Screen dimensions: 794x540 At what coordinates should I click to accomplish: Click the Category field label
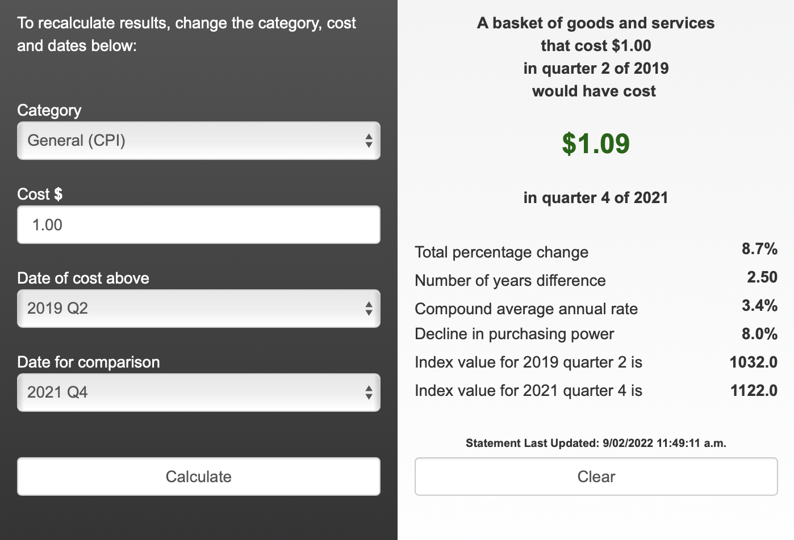pos(49,110)
